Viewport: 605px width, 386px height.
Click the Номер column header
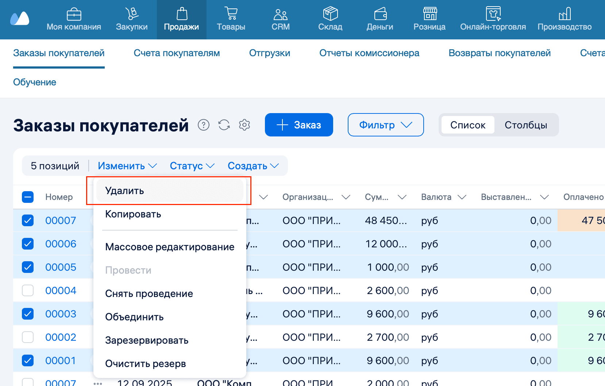coord(59,197)
